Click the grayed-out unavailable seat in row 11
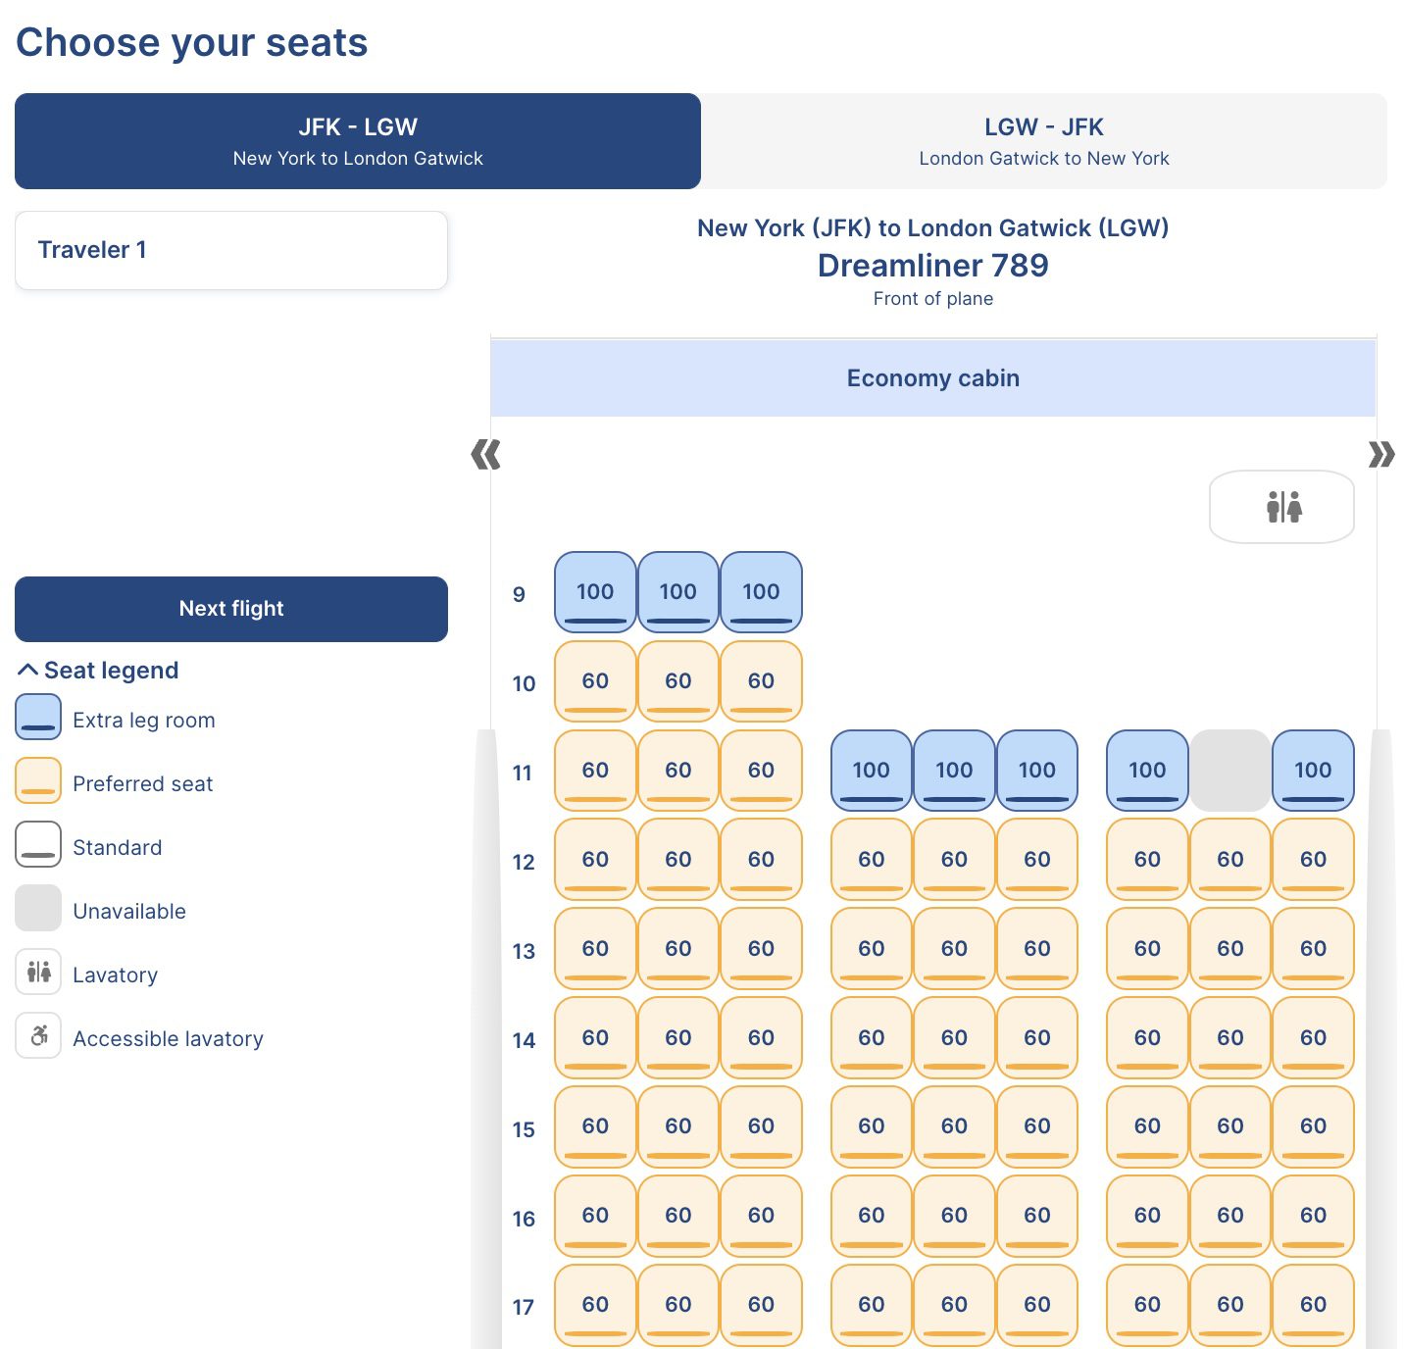1404x1349 pixels. (1230, 771)
